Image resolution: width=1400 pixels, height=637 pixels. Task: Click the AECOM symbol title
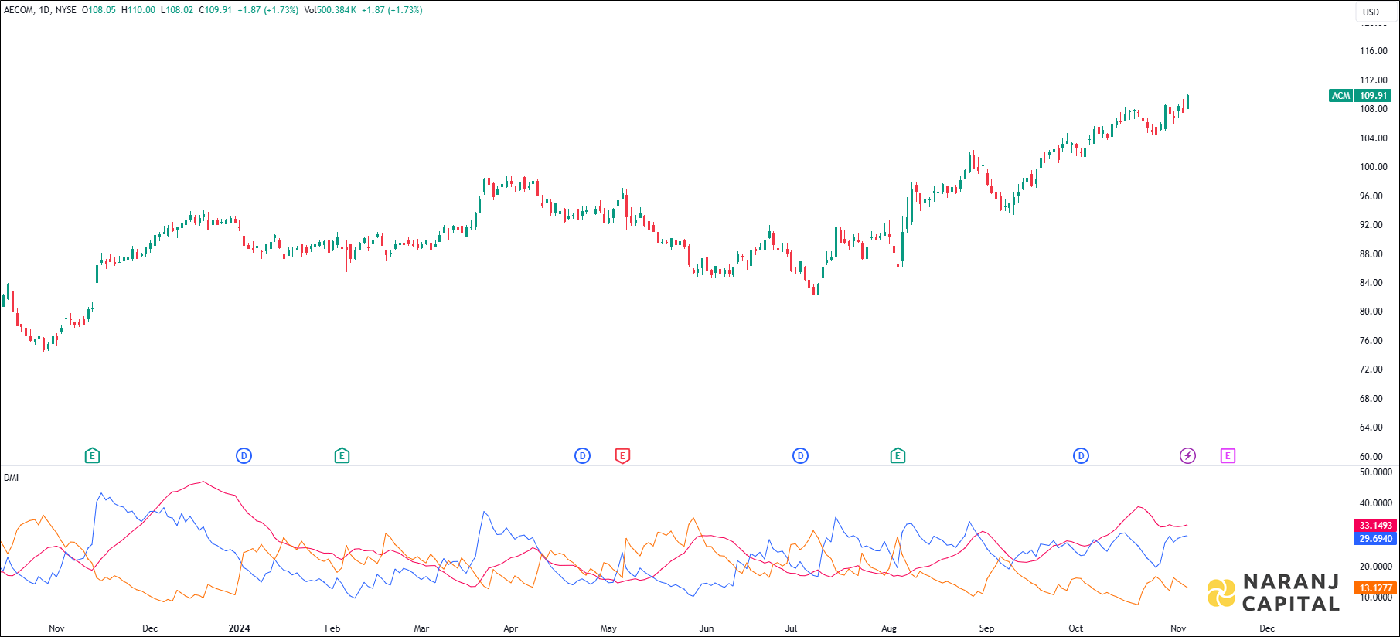coord(19,10)
